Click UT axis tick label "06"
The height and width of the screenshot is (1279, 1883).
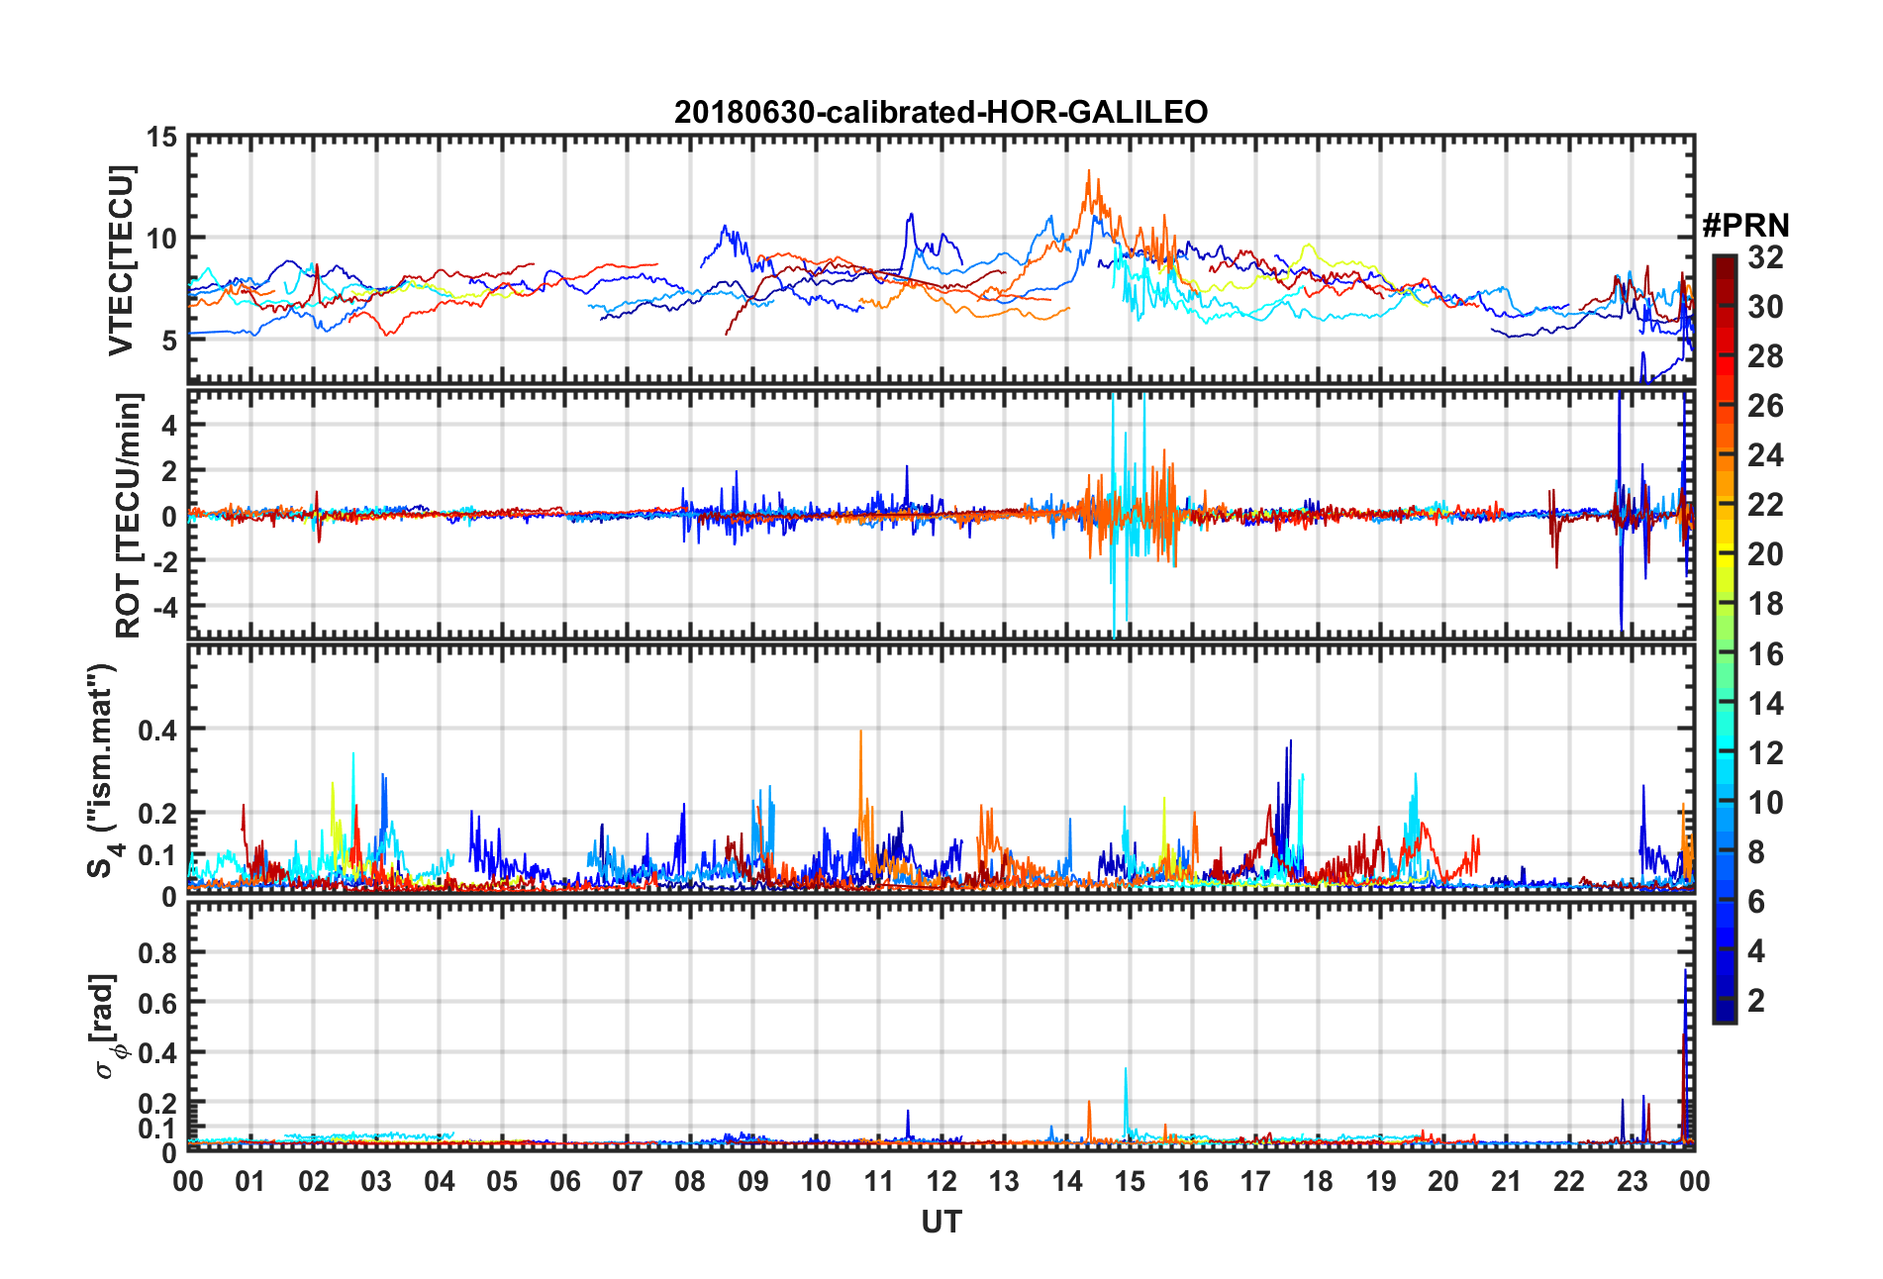pos(564,1181)
